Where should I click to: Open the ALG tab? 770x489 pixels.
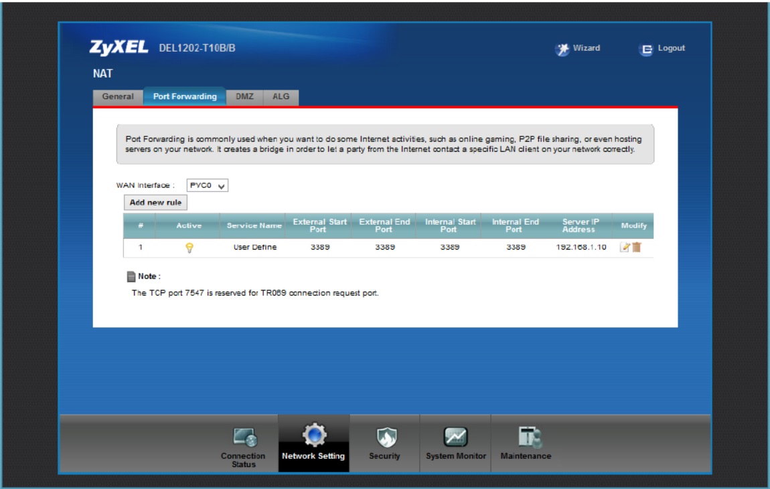tap(281, 97)
